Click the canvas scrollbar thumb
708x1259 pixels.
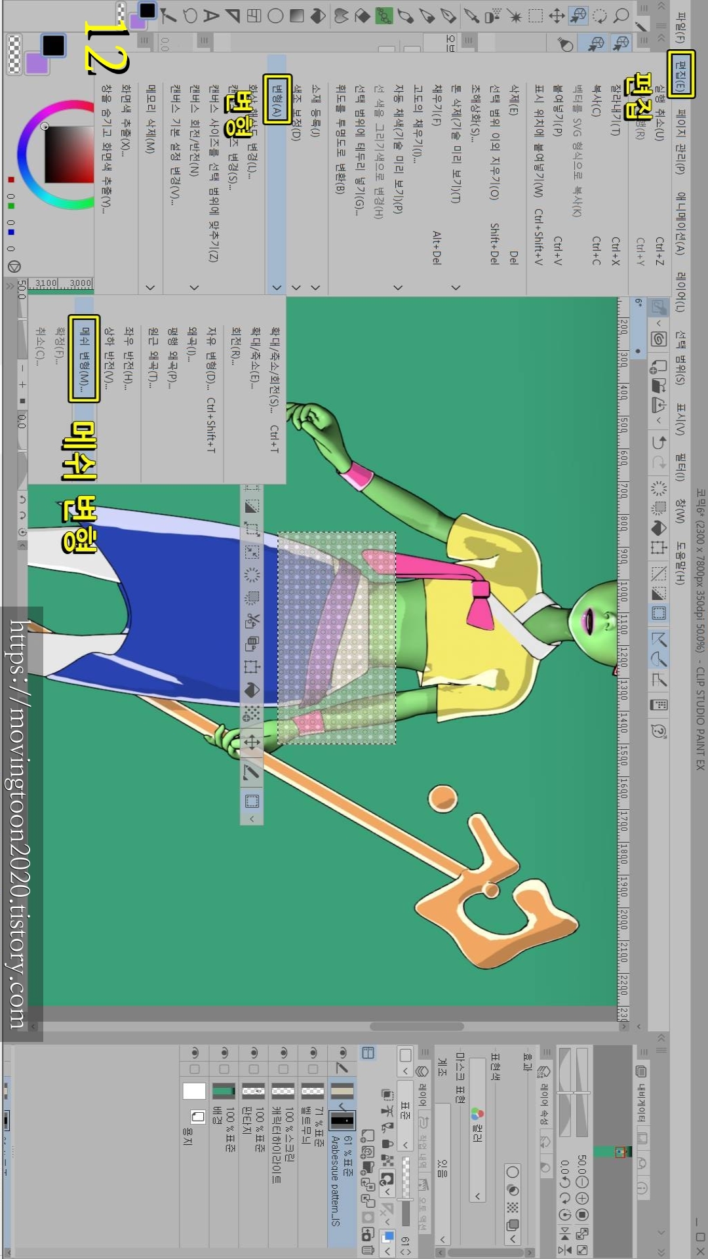coord(417,1026)
